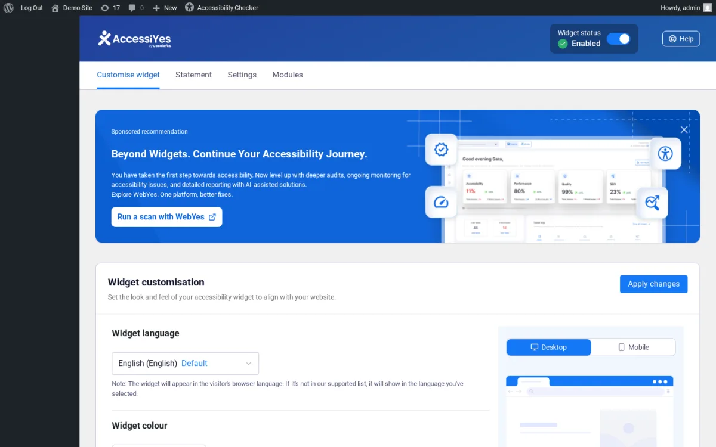Screen dimensions: 716x447
Task: Open the comments bubble icon
Action: pos(136,8)
